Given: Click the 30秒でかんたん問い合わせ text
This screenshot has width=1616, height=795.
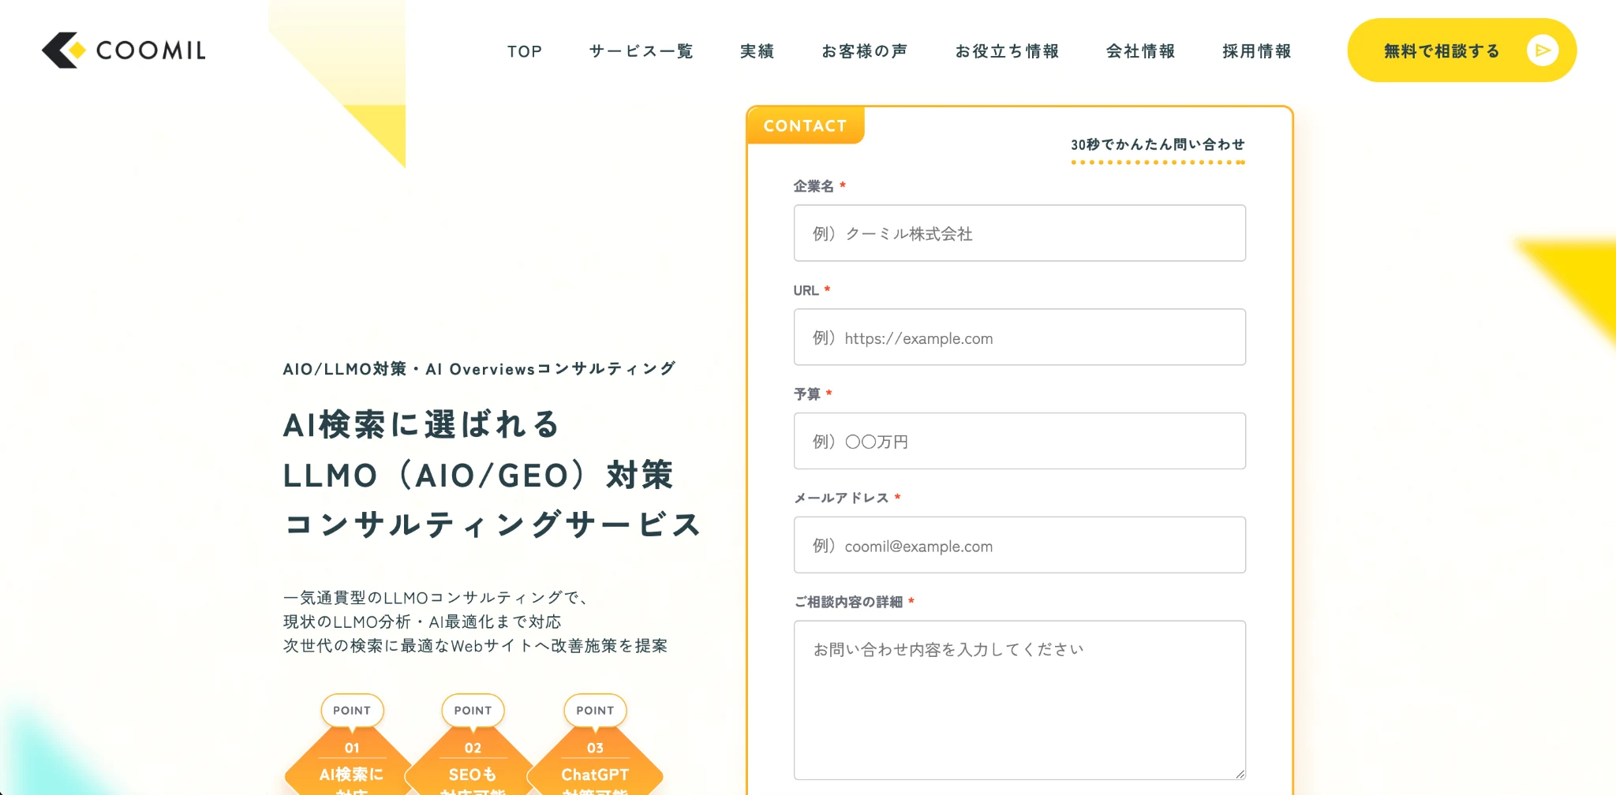Looking at the screenshot, I should [x=1158, y=144].
